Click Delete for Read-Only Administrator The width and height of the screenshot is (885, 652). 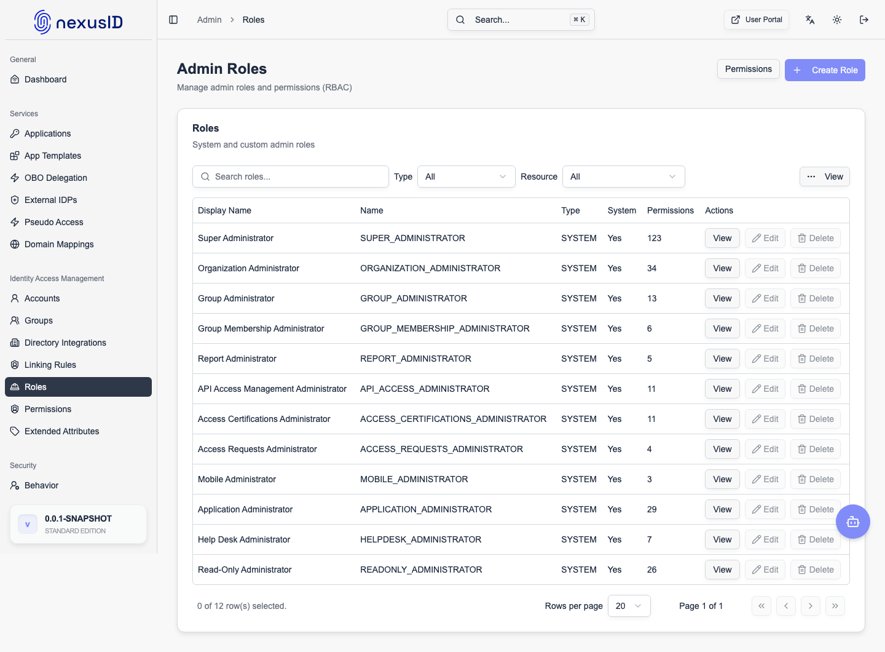click(x=816, y=570)
